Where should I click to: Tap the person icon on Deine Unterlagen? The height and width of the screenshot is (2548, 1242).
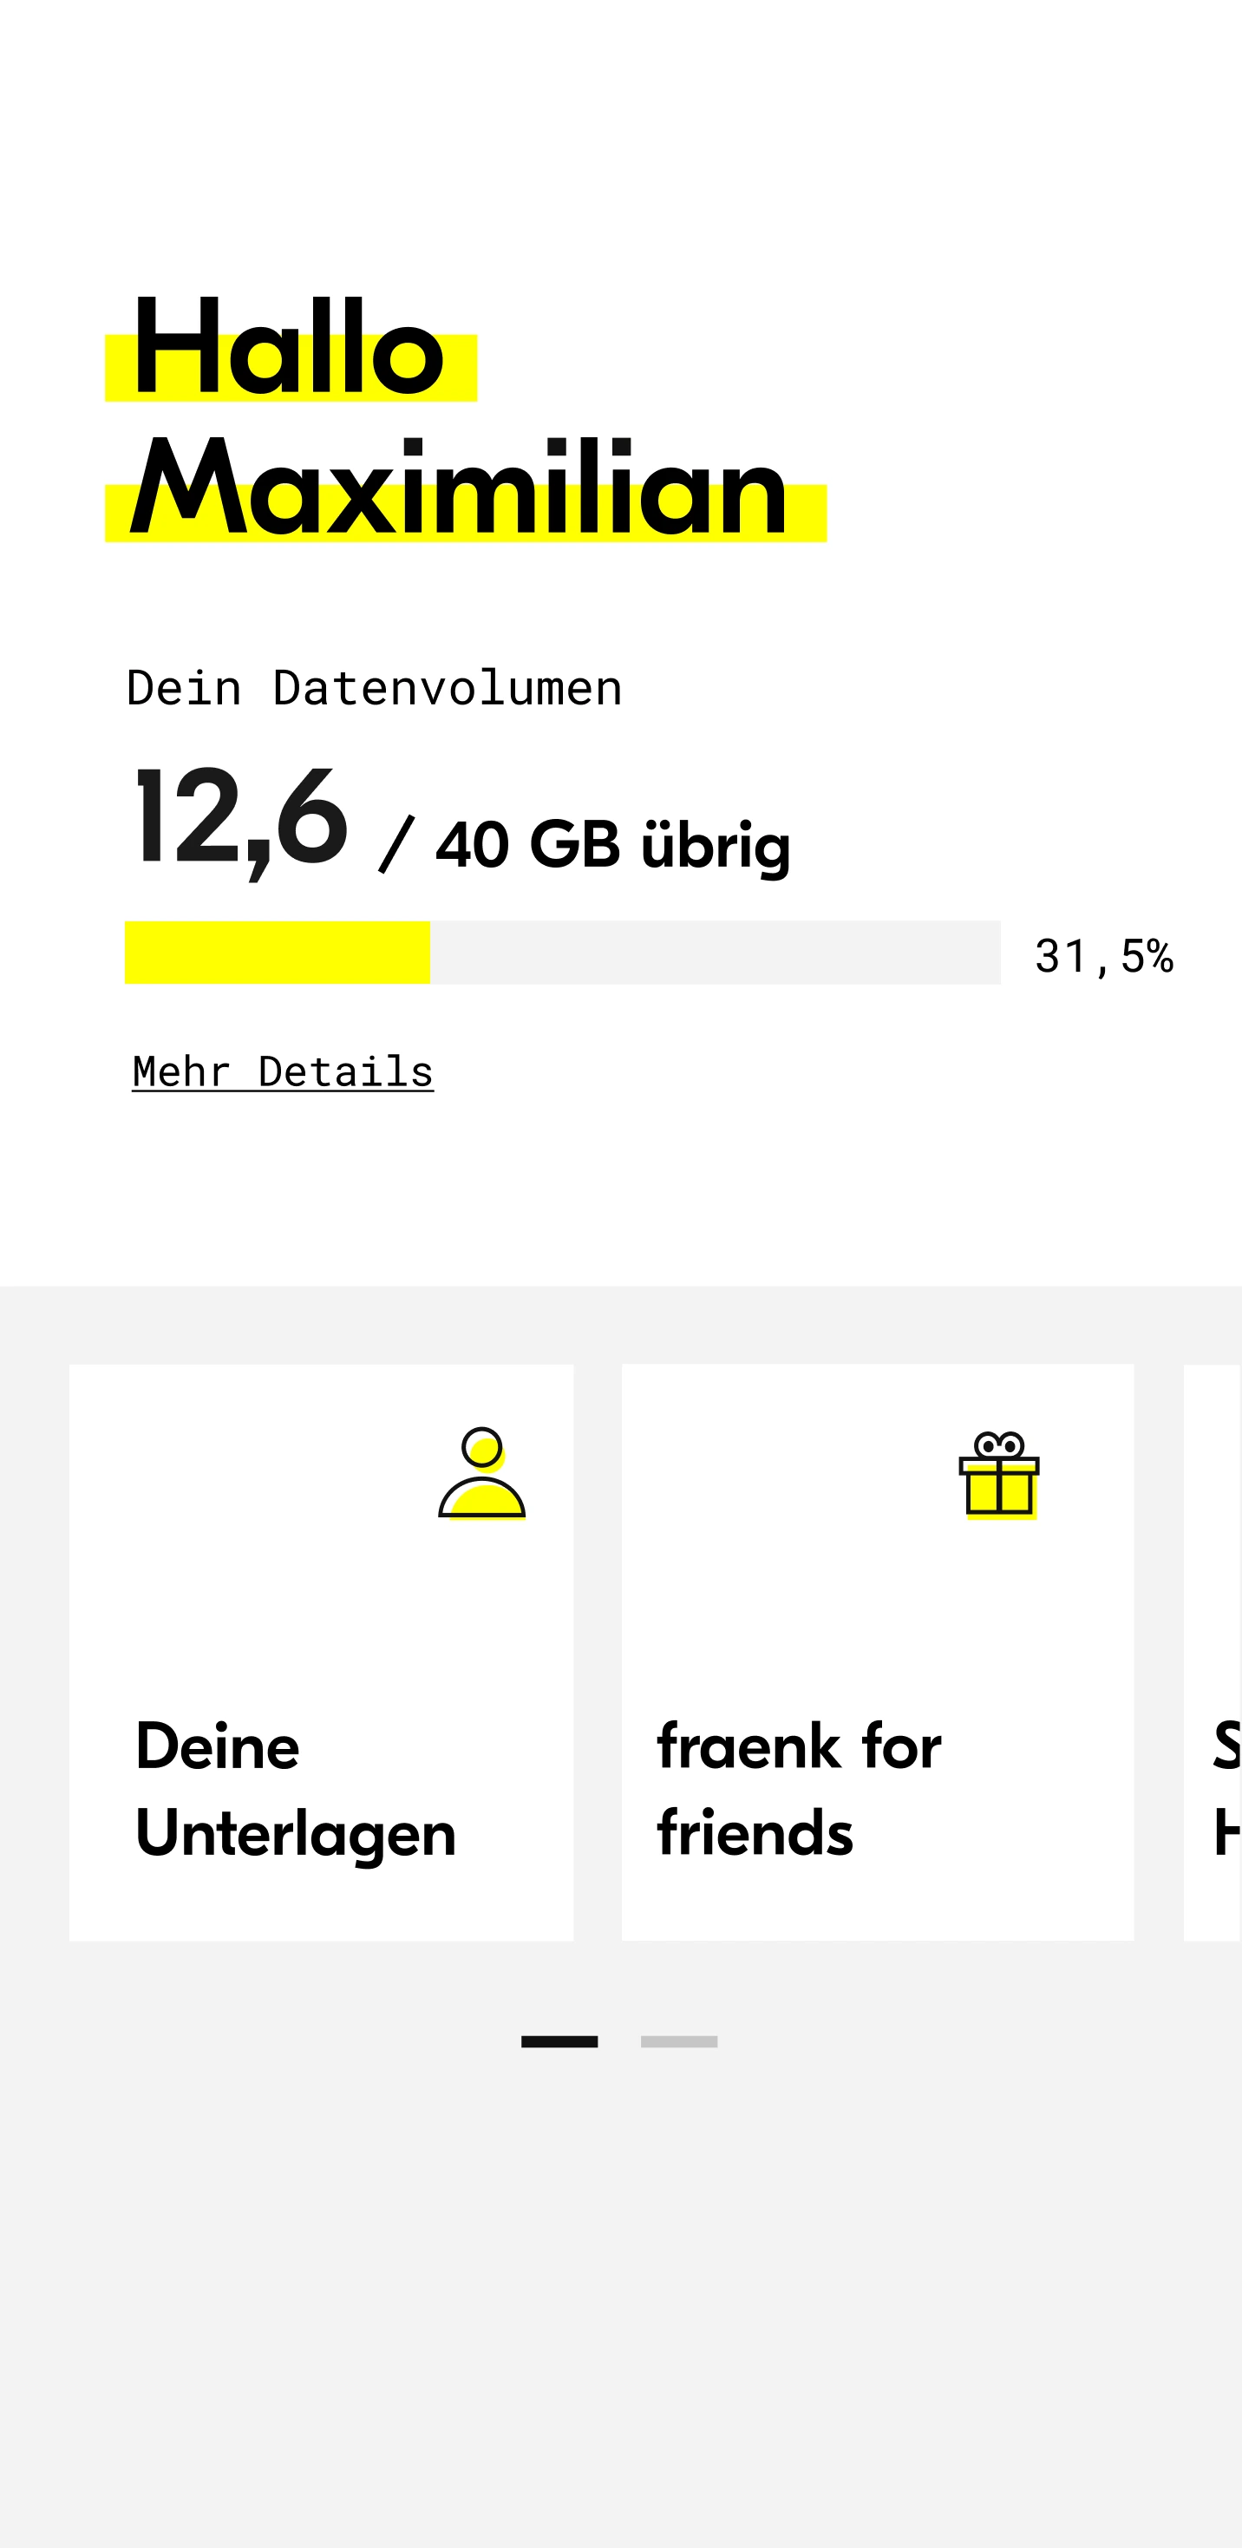[481, 1473]
